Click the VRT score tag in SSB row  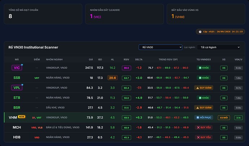37,78
